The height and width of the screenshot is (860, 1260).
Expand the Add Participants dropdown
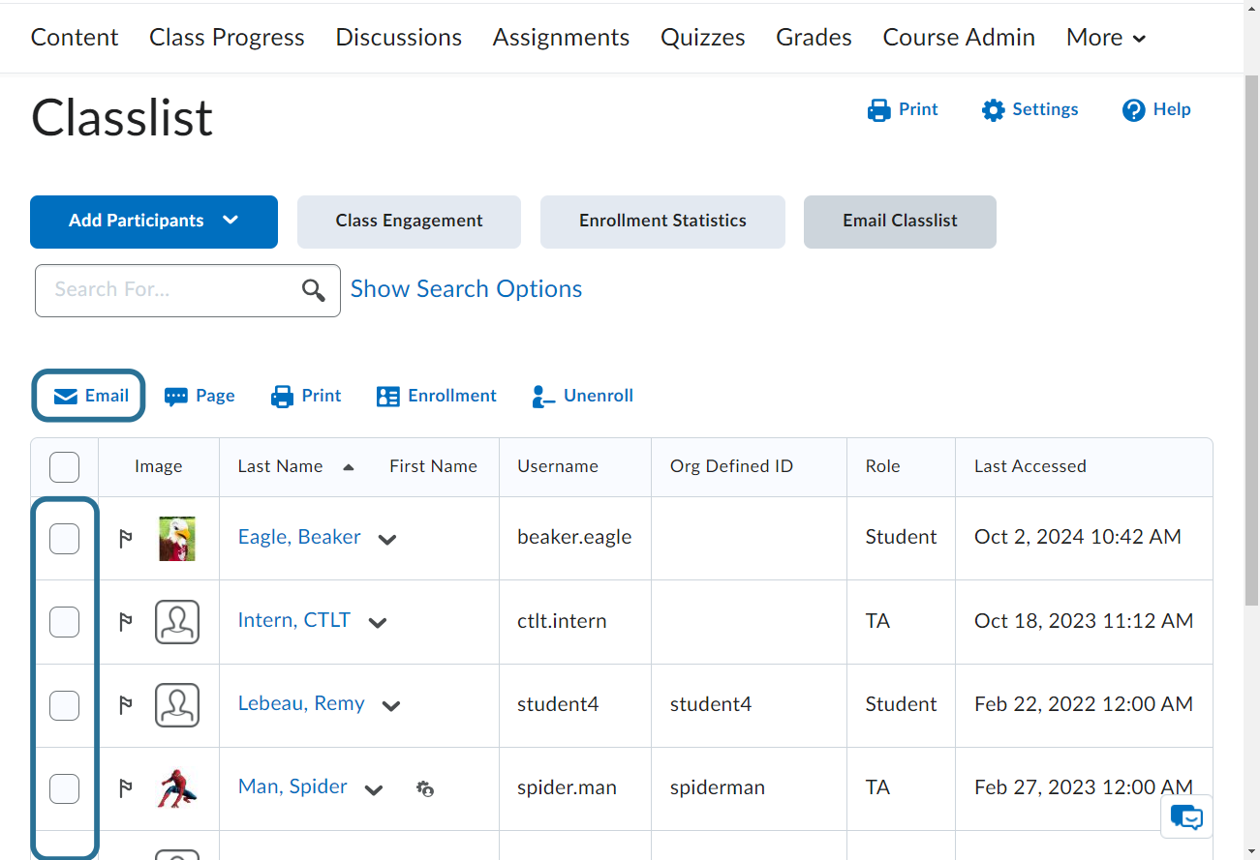pos(154,222)
